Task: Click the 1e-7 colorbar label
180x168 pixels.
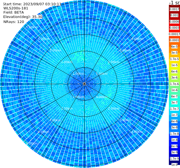Action: coord(174,115)
